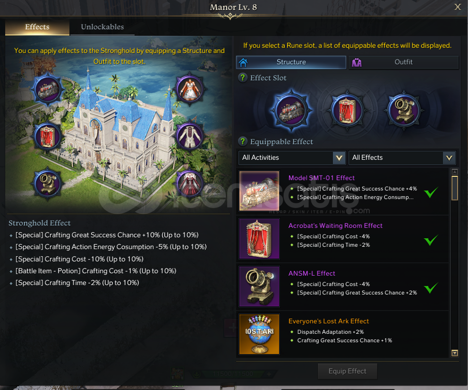Image resolution: width=468 pixels, height=390 pixels.
Task: Switch to the Outfit tab
Action: [403, 62]
